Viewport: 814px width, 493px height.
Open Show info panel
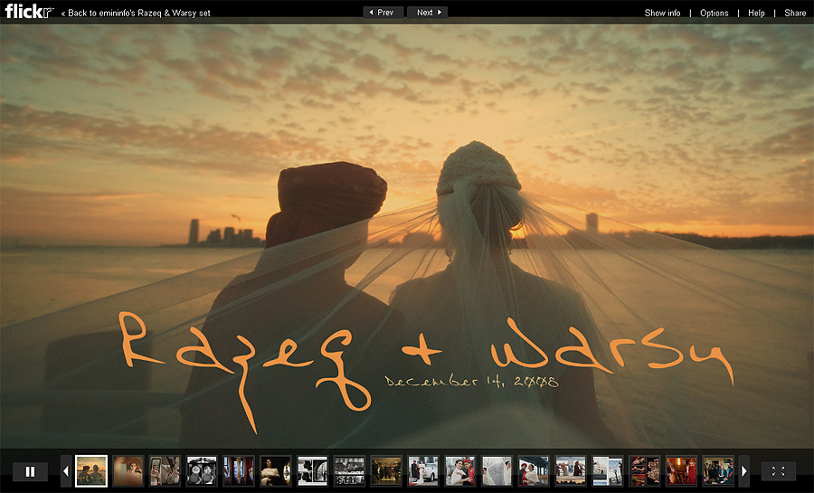pyautogui.click(x=662, y=13)
